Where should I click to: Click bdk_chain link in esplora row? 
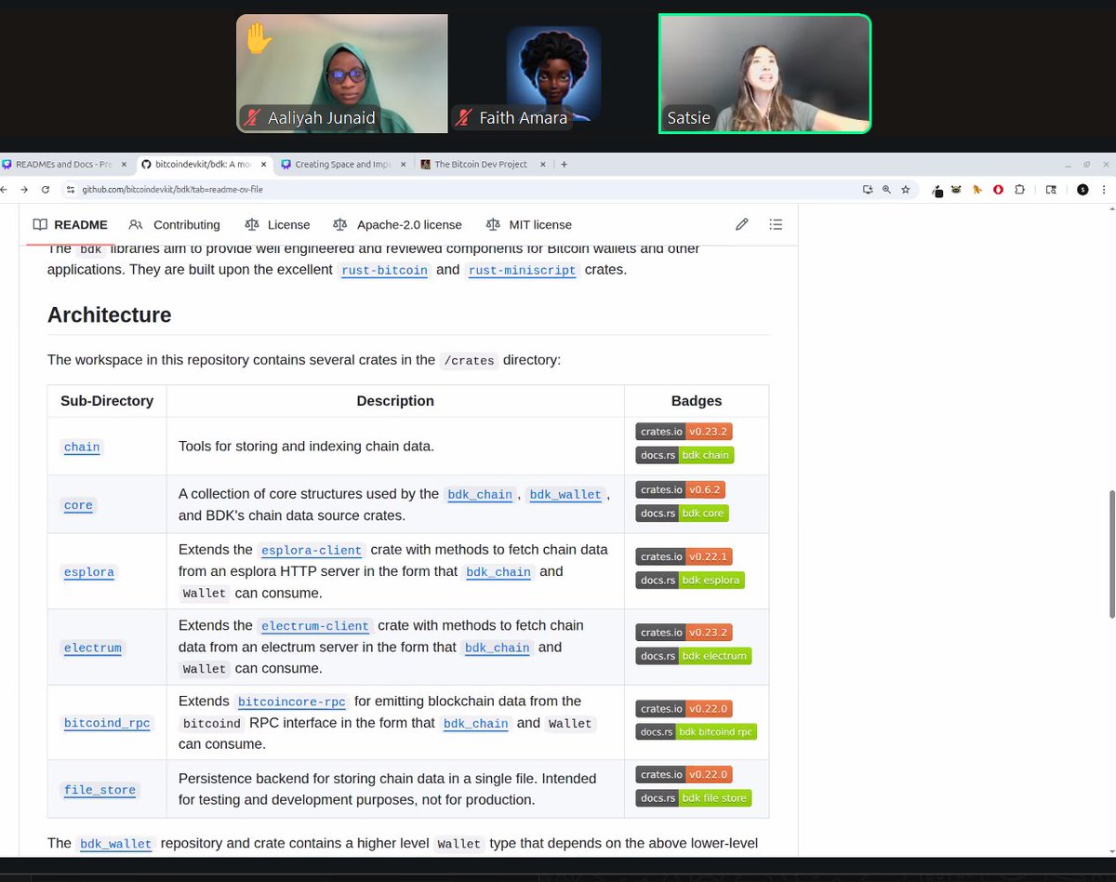pyautogui.click(x=498, y=571)
